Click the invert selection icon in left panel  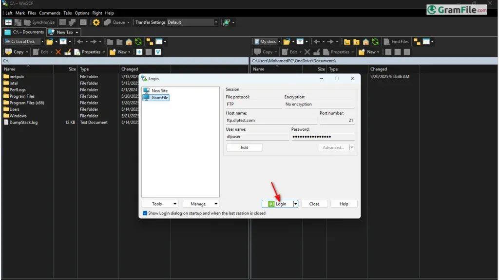158,52
